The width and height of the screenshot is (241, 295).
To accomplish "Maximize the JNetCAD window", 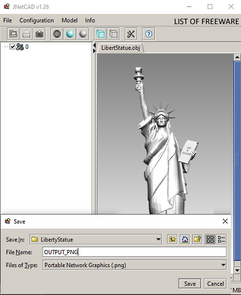I will 210,6.
